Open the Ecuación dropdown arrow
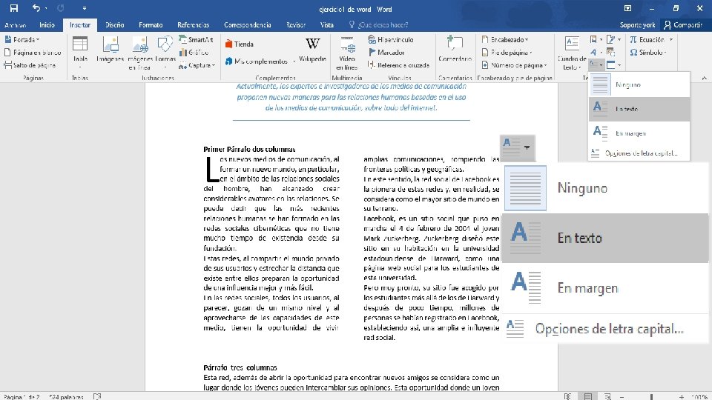Viewport: 712px width, 400px height. pyautogui.click(x=671, y=39)
